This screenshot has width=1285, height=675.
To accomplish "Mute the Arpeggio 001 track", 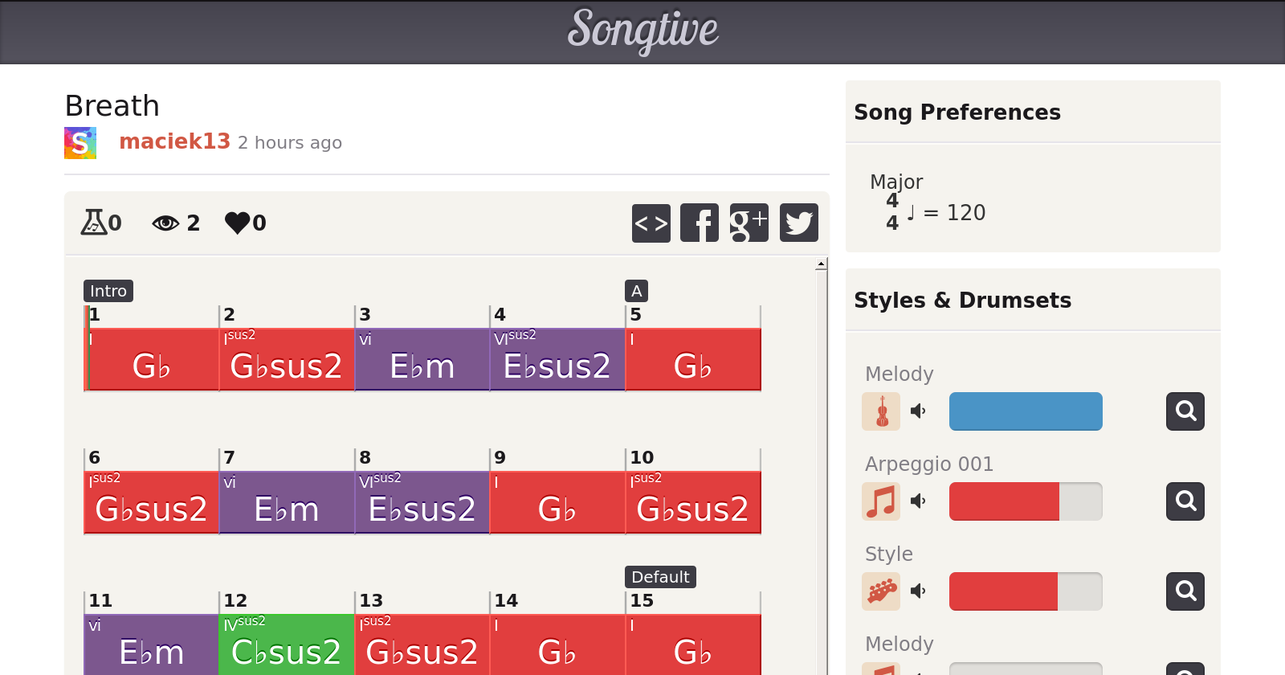I will [918, 501].
